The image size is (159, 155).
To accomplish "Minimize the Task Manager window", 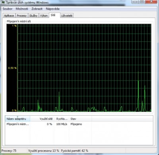I will [135, 2].
